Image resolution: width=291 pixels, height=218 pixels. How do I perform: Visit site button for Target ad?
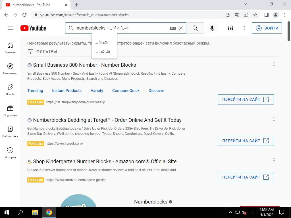246,141
